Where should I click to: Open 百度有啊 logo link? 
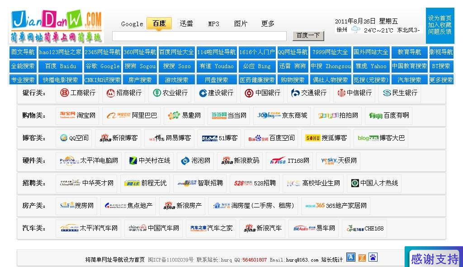(376, 115)
